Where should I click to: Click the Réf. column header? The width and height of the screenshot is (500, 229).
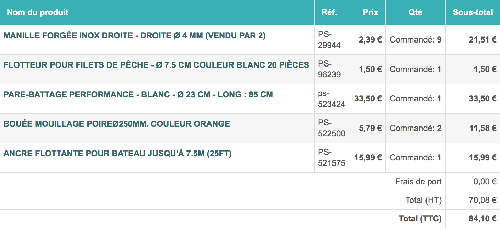click(x=329, y=12)
